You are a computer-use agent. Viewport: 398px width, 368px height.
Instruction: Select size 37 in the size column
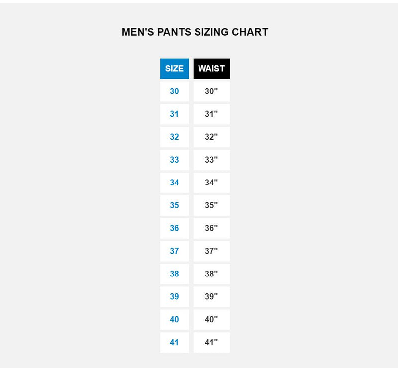click(x=175, y=251)
